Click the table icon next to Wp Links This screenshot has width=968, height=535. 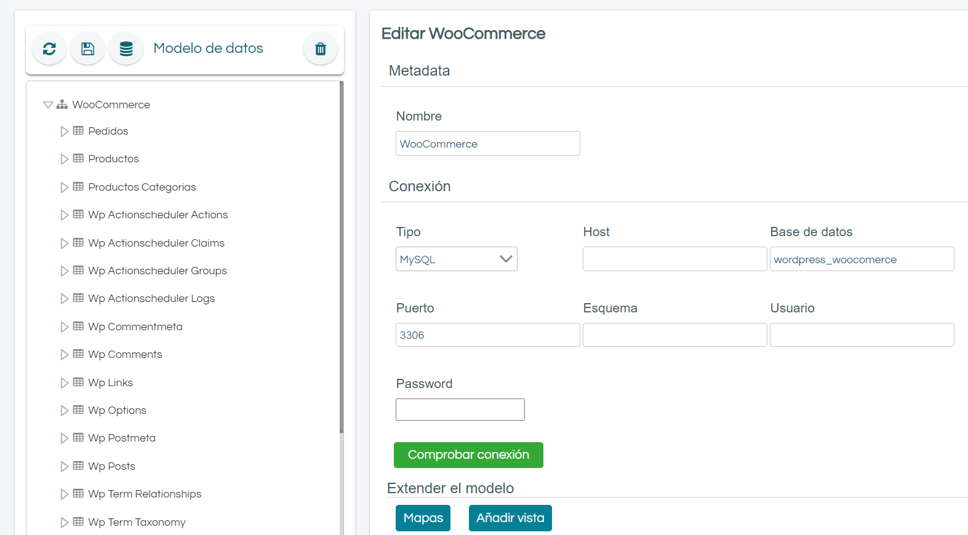pyautogui.click(x=78, y=382)
